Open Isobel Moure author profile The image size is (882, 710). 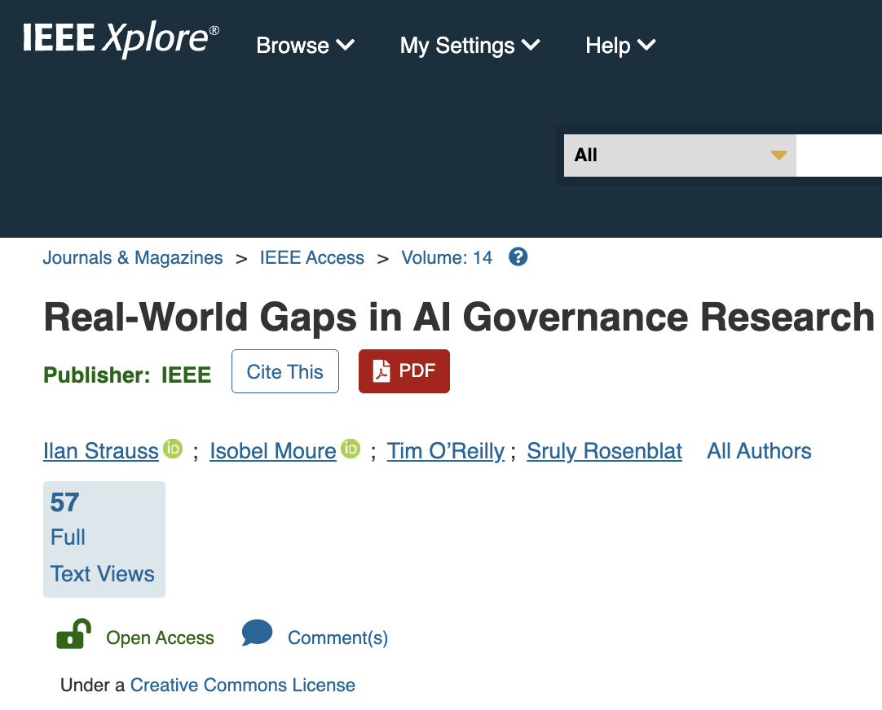273,451
